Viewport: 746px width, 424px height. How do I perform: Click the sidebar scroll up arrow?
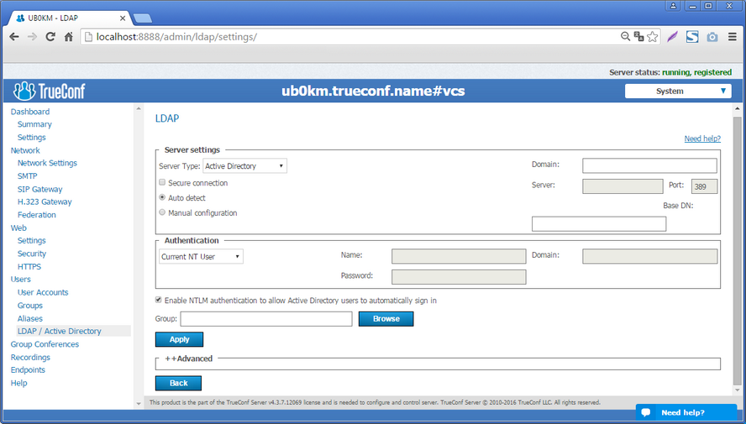click(139, 108)
